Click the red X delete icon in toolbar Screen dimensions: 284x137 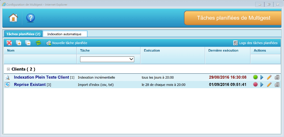tap(9, 43)
